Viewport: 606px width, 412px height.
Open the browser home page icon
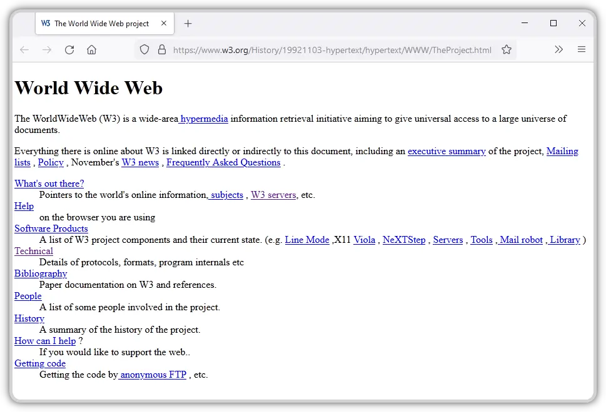[x=92, y=49]
